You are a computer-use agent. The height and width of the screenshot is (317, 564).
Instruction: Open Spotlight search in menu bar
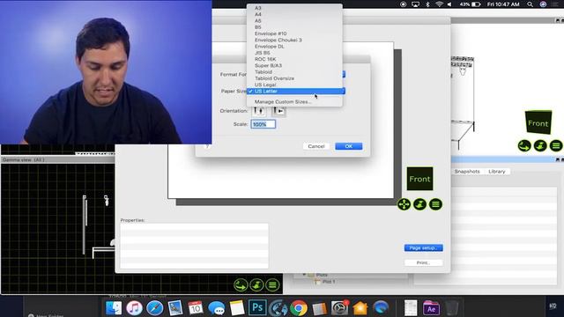pyautogui.click(x=531, y=4)
